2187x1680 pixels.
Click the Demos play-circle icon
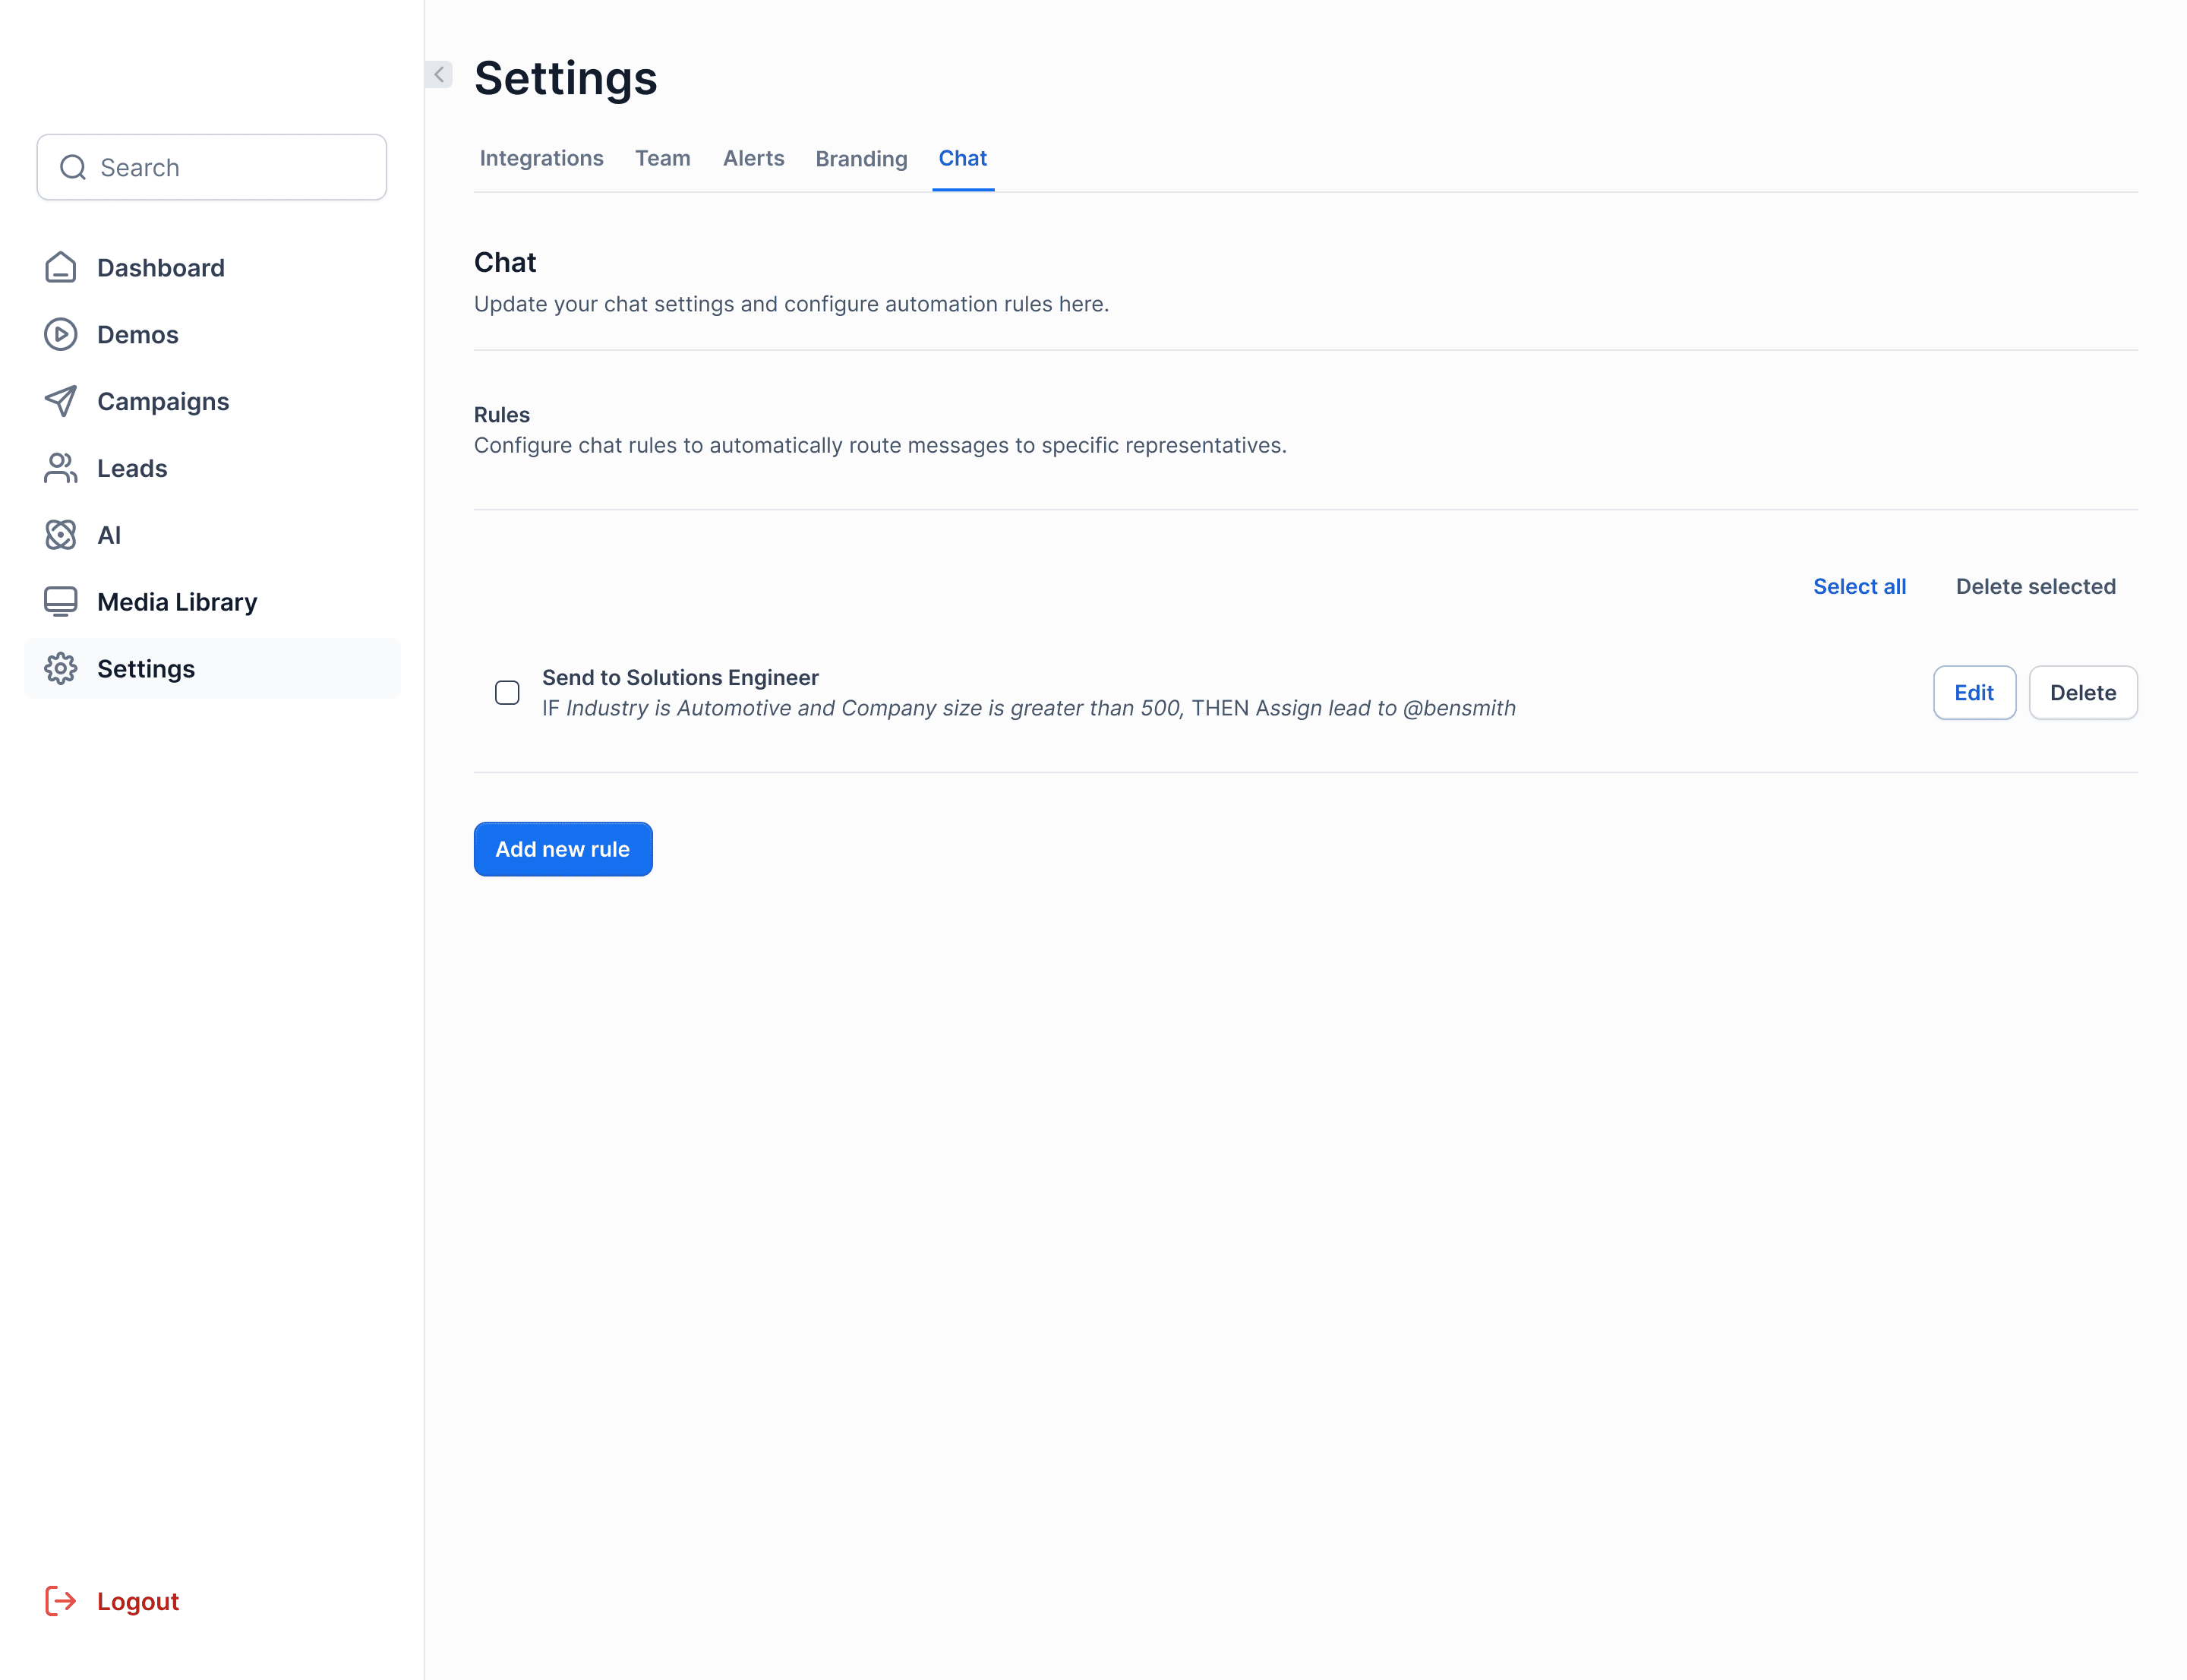pos(60,334)
